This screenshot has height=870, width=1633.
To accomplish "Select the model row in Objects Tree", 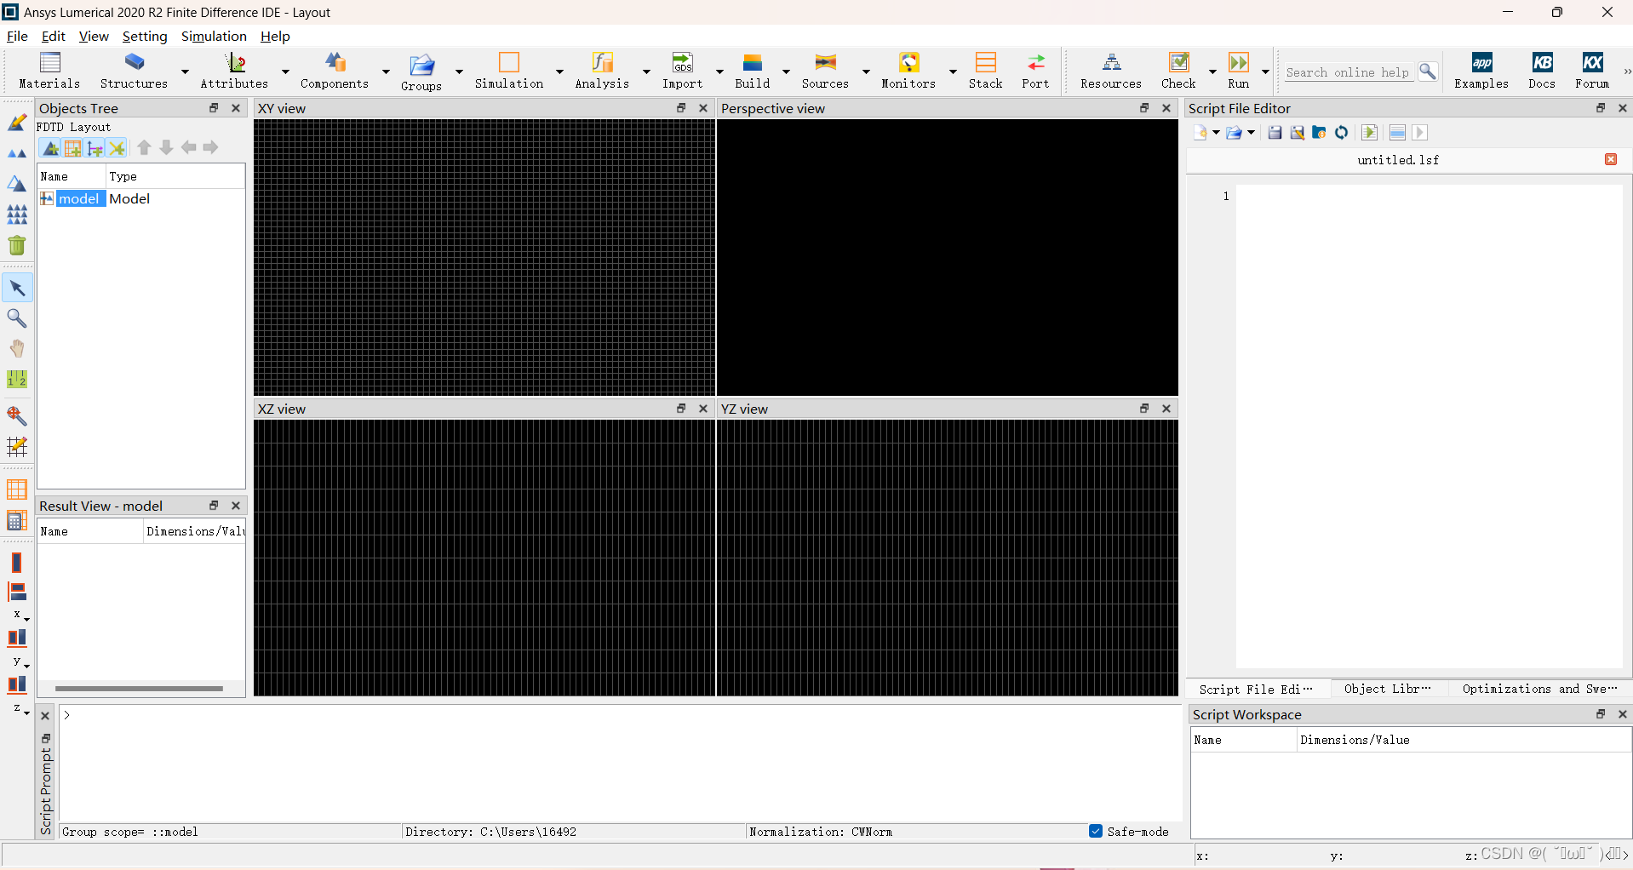I will [141, 198].
